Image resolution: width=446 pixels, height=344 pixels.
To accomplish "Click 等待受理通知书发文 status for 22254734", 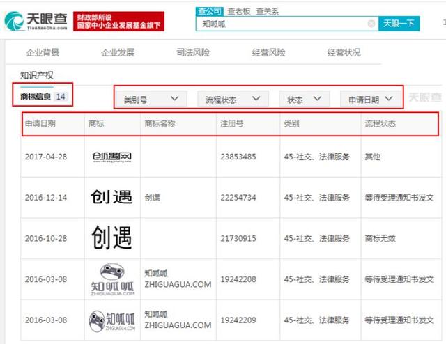I will click(x=399, y=198).
